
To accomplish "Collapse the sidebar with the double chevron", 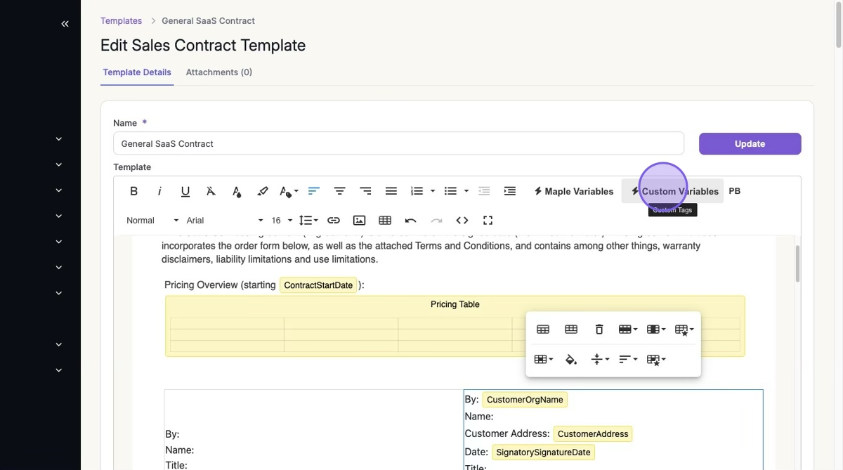I will [x=65, y=24].
